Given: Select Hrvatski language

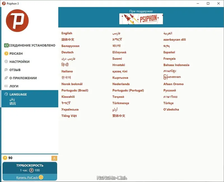Looking at the screenshot, I should coord(118,65).
